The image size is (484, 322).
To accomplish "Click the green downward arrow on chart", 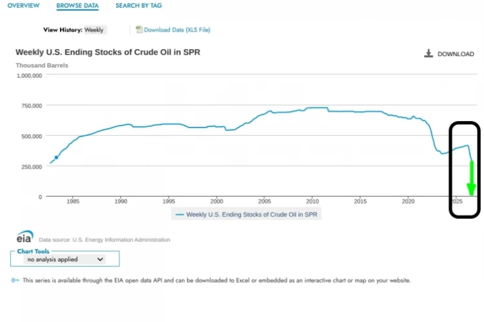I will [471, 178].
